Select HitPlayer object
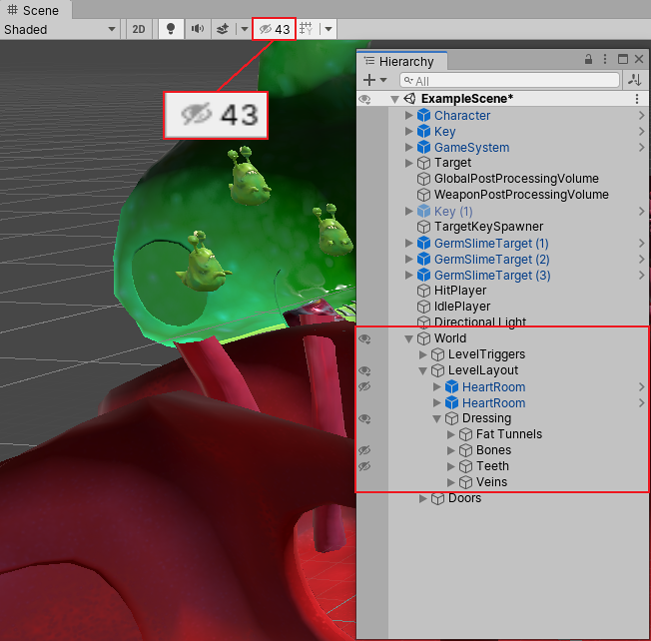This screenshot has width=651, height=641. (460, 291)
